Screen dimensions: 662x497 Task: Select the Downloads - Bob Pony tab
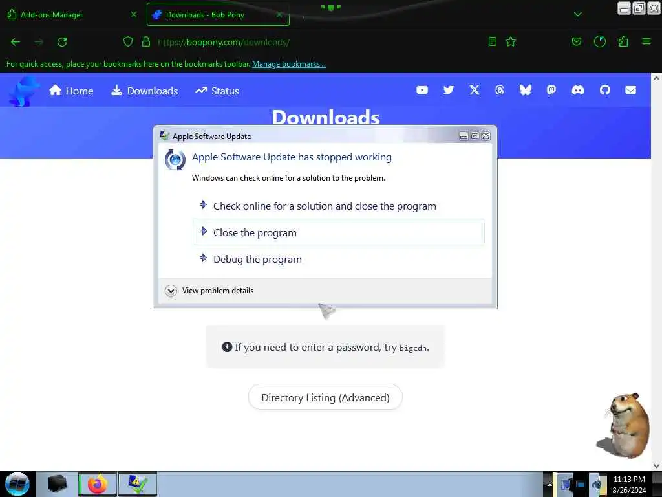tap(218, 14)
